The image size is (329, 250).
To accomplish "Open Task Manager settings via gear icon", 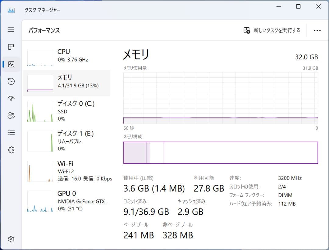I will pos(11,239).
